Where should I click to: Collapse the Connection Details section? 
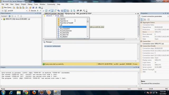pyautogui.click(x=141, y=46)
